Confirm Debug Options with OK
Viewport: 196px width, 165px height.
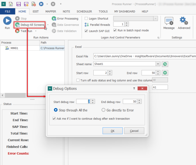coord(112,131)
